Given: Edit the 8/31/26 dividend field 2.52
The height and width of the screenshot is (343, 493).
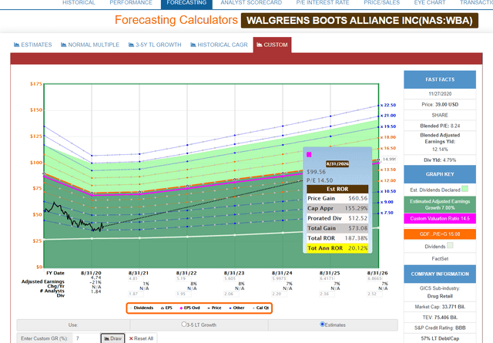Looking at the screenshot, I should (x=375, y=294).
